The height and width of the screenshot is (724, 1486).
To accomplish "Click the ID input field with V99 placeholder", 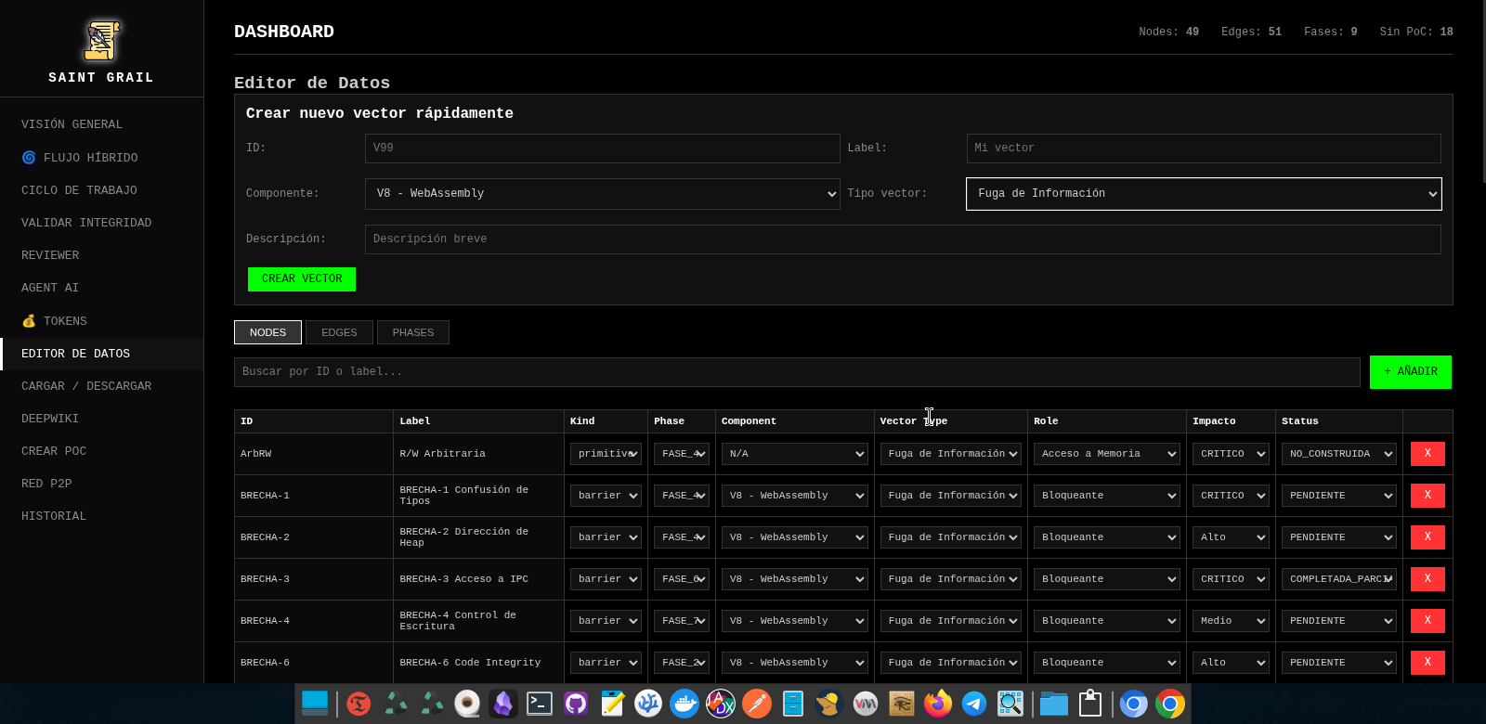I will 603,149.
